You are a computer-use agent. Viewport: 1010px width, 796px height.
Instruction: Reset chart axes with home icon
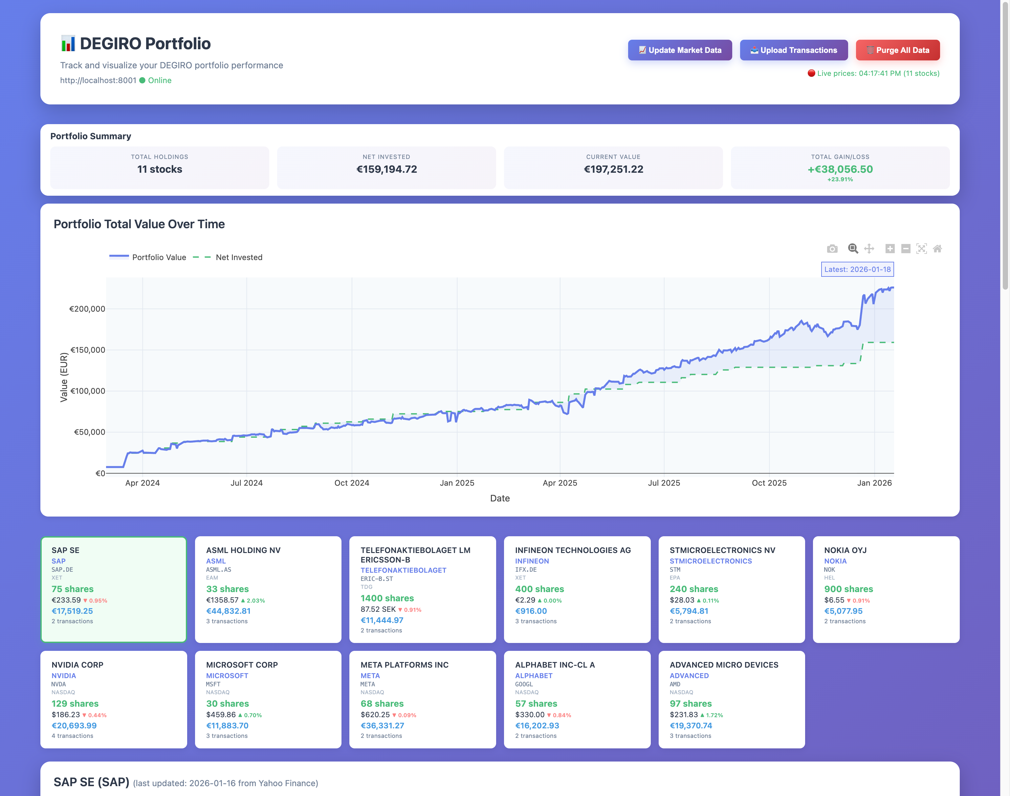[937, 249]
